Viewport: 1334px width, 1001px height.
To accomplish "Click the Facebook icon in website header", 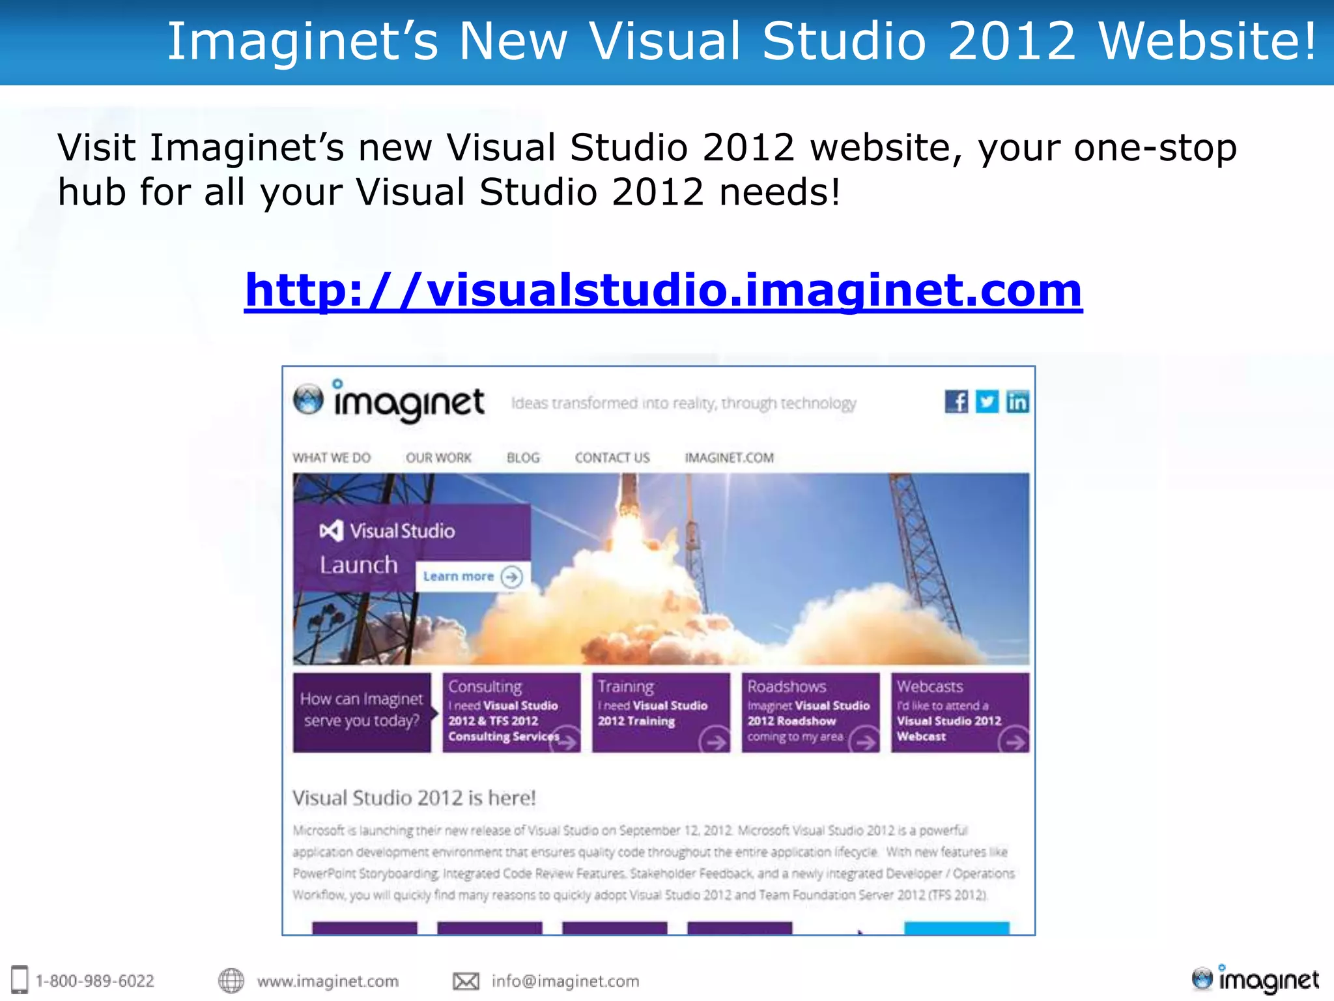I will click(x=956, y=401).
